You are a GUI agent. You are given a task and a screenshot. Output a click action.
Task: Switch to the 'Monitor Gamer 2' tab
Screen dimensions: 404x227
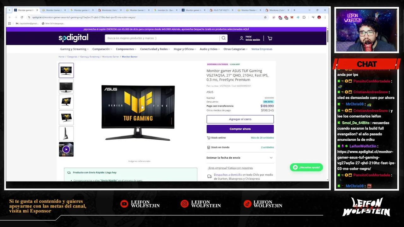click(x=138, y=10)
